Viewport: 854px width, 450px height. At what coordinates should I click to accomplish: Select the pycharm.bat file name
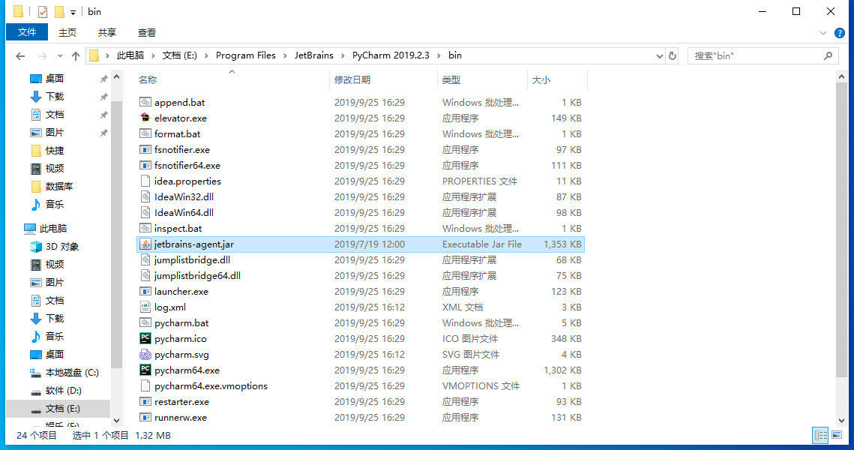coord(181,322)
